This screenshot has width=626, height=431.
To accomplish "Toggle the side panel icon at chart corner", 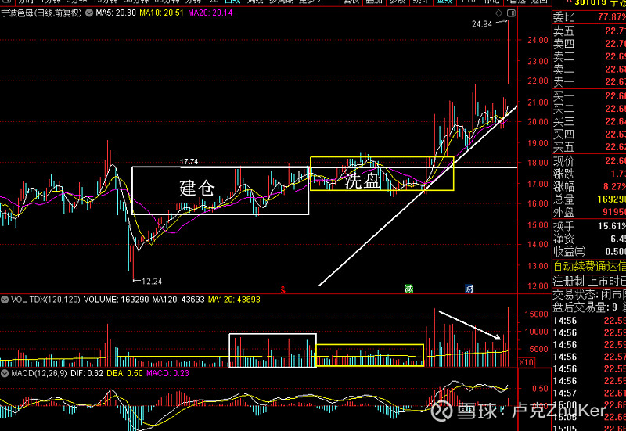I will pos(512,13).
